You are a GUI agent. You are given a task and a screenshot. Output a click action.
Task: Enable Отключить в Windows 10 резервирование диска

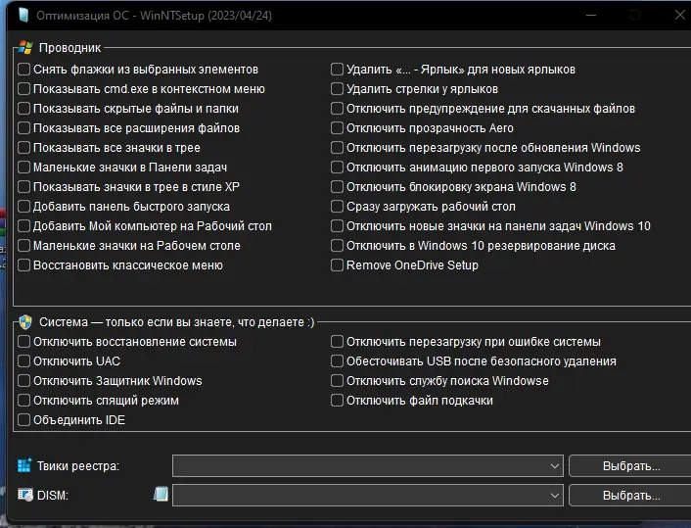(337, 245)
